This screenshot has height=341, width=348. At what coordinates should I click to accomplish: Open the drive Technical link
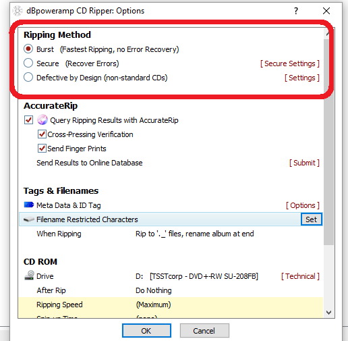tap(300, 276)
